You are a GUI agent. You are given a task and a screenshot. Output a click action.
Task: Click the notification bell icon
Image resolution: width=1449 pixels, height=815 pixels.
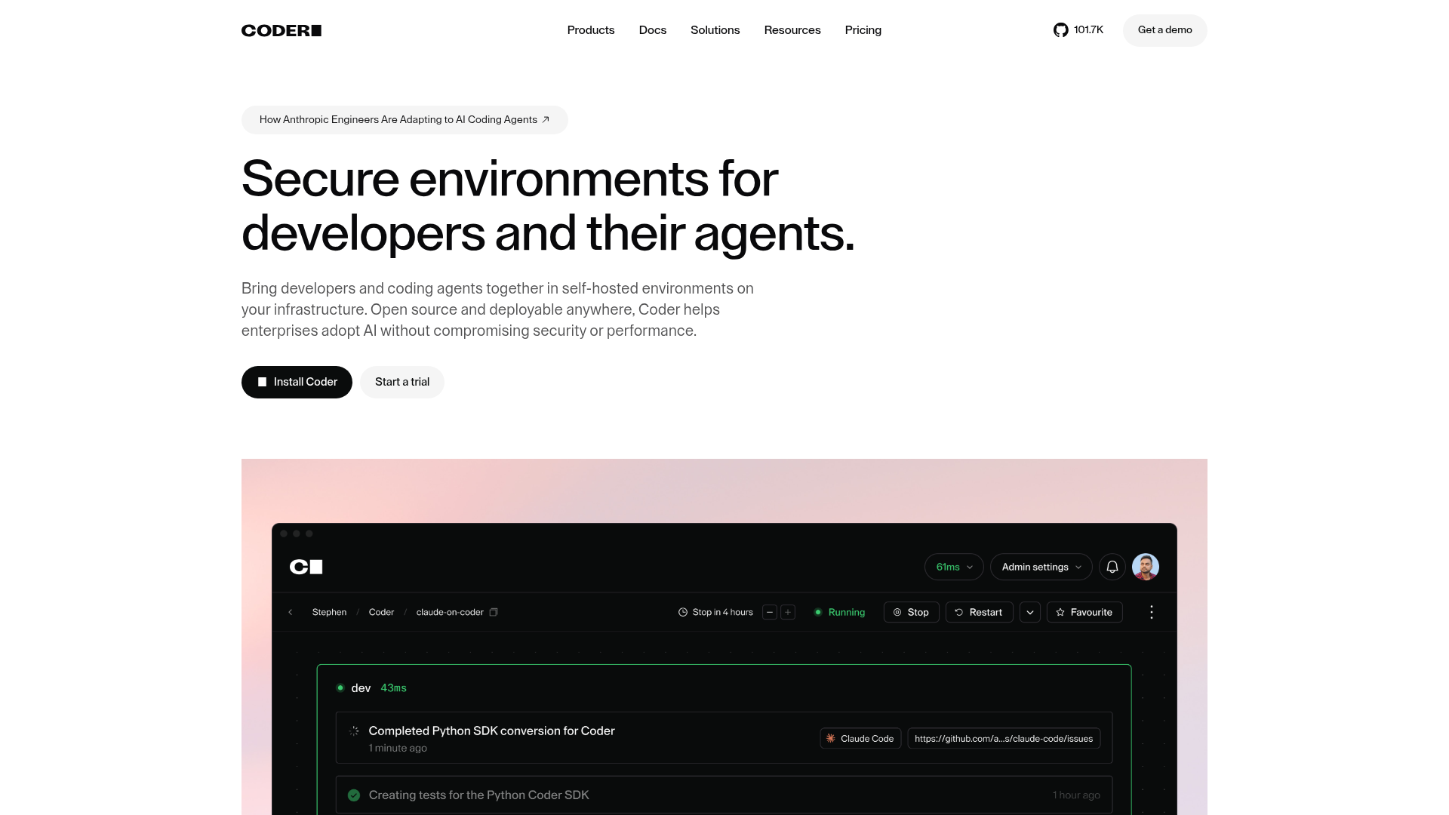[x=1112, y=567]
